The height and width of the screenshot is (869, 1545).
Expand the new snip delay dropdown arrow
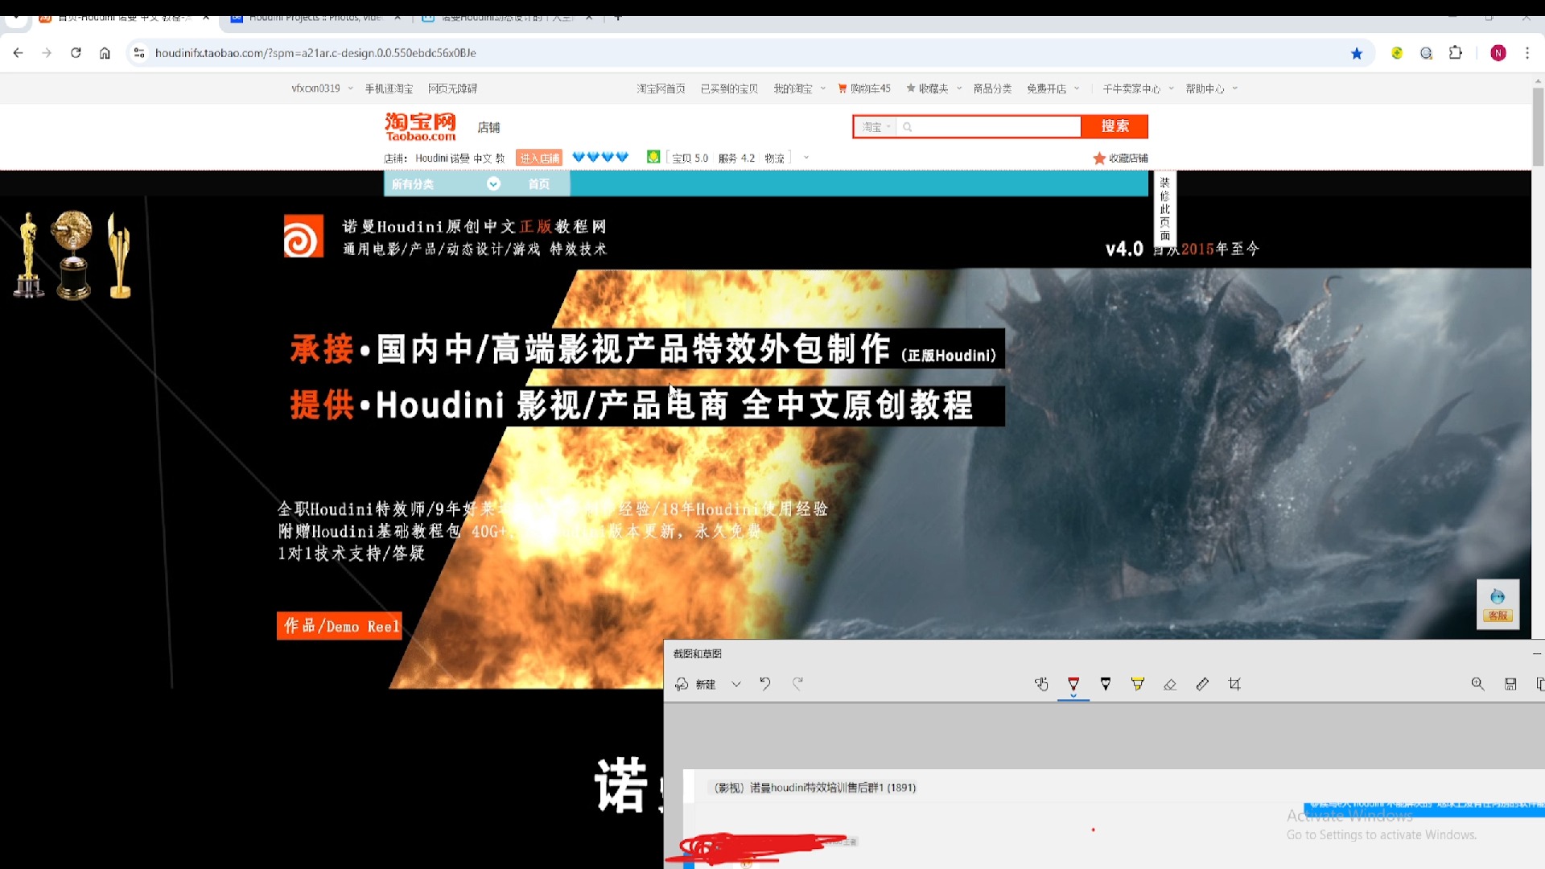735,684
